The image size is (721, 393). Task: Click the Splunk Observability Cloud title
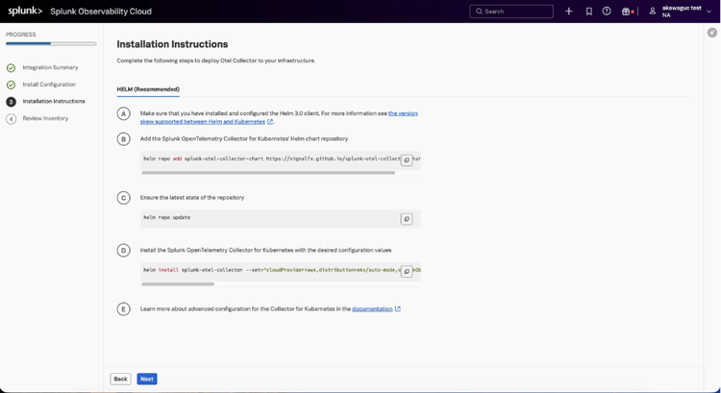coord(101,12)
